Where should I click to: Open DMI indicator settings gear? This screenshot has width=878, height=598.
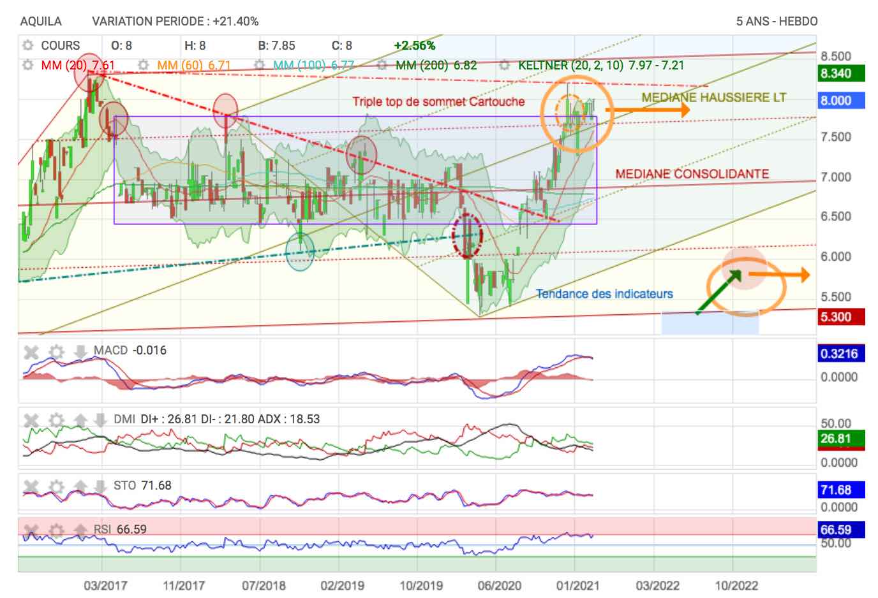[x=57, y=419]
